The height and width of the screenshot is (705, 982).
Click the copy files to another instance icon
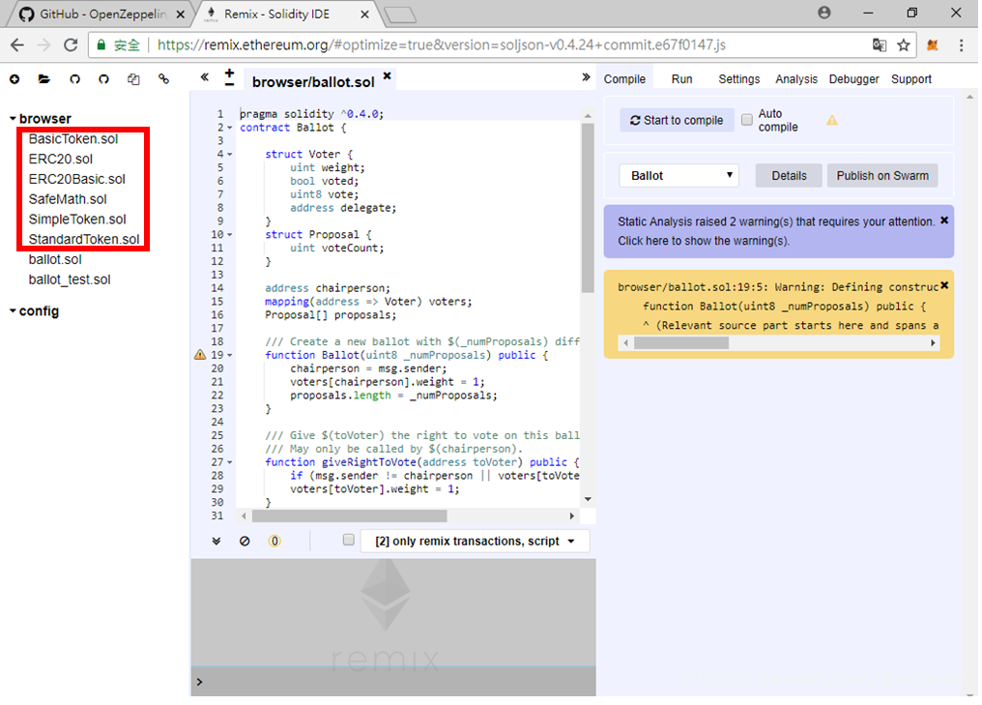point(133,79)
